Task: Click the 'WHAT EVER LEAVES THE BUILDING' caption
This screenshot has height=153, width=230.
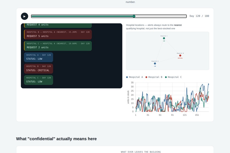Action: (141, 152)
